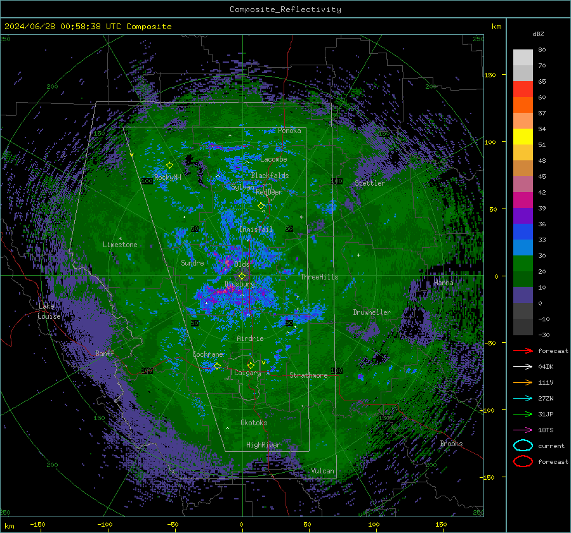Click the yellow diamond marker above Calgary

pos(251,365)
